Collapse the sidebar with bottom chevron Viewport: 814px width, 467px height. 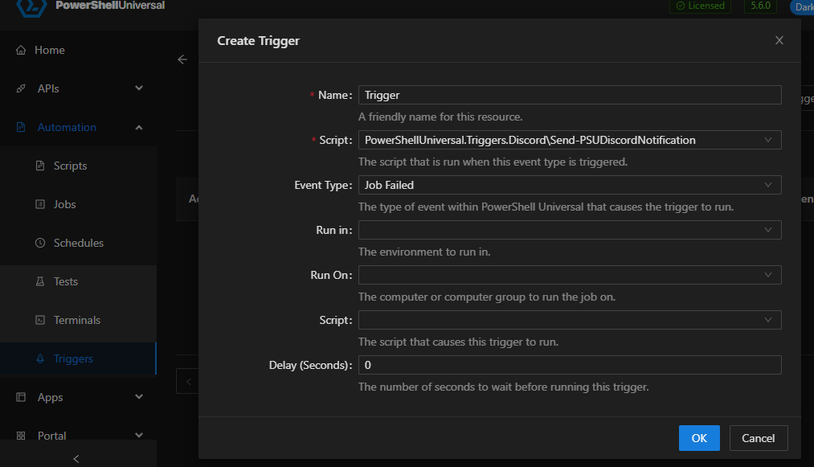pos(76,459)
